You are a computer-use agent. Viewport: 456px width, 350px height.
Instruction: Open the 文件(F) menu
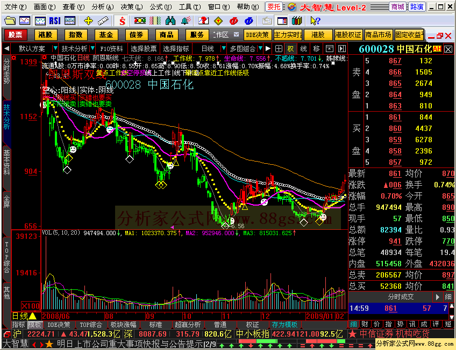[x=16, y=6]
